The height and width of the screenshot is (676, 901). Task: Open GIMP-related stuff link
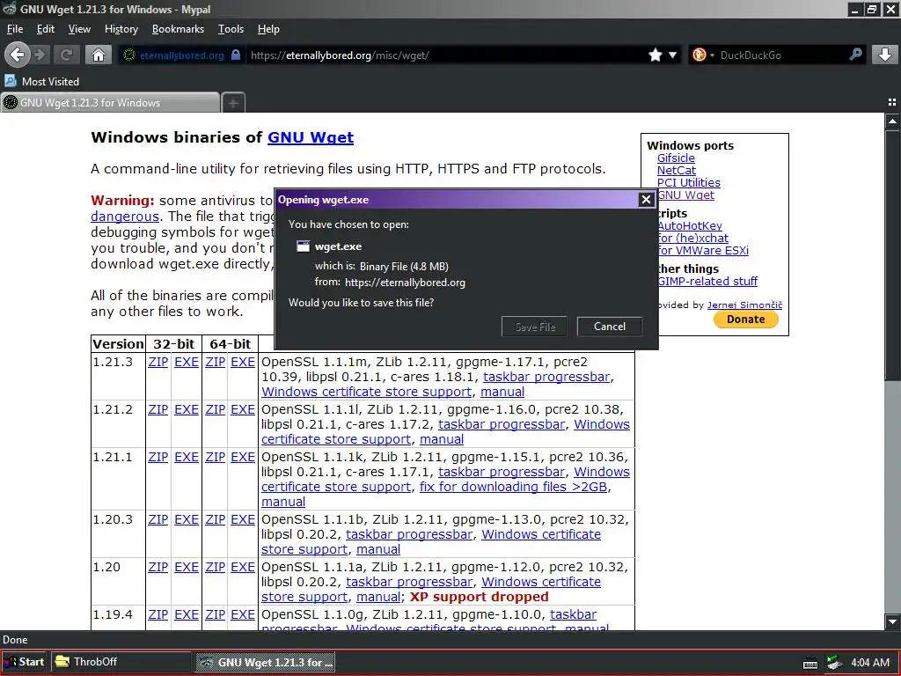click(707, 281)
